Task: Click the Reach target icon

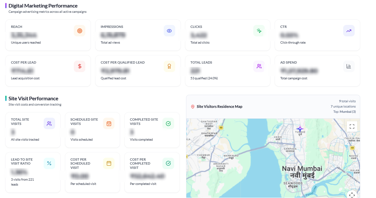Action: point(80,31)
